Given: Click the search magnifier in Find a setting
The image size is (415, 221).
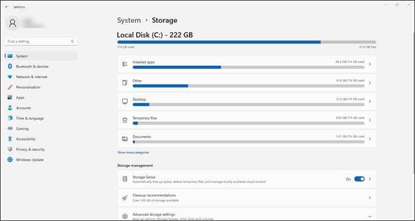Looking at the screenshot, I should click(x=72, y=41).
